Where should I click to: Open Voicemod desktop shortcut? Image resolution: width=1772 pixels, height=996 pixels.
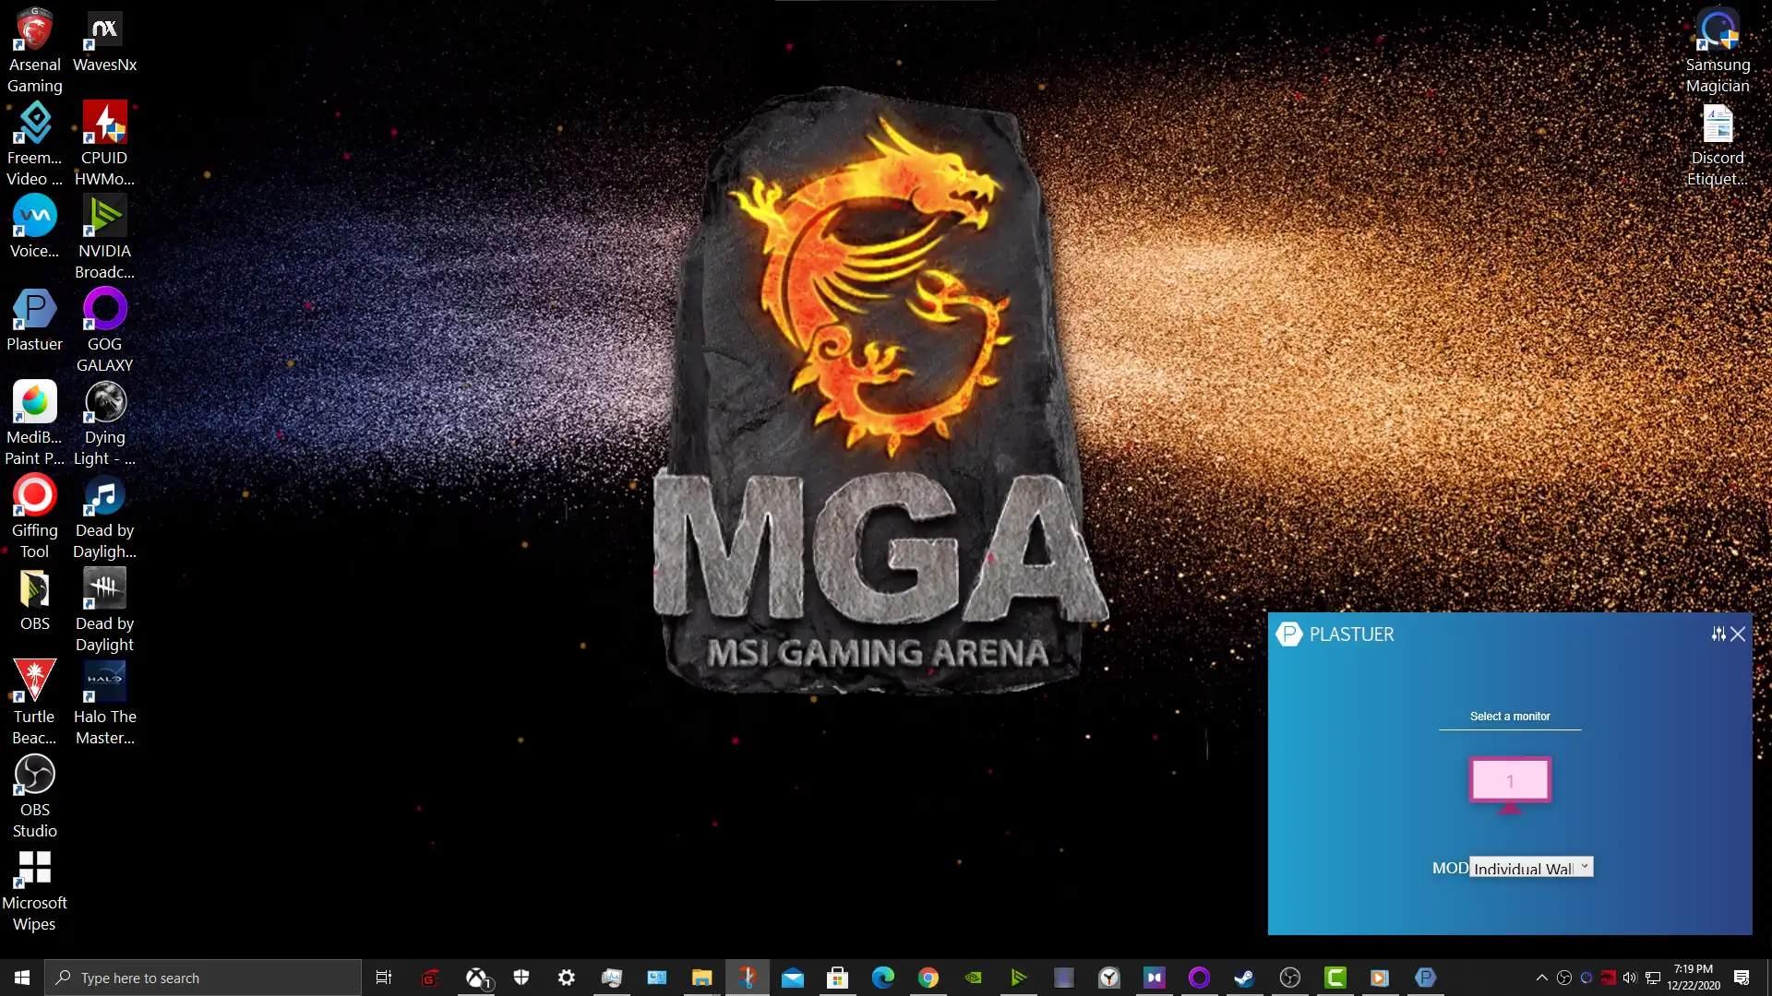coord(35,227)
